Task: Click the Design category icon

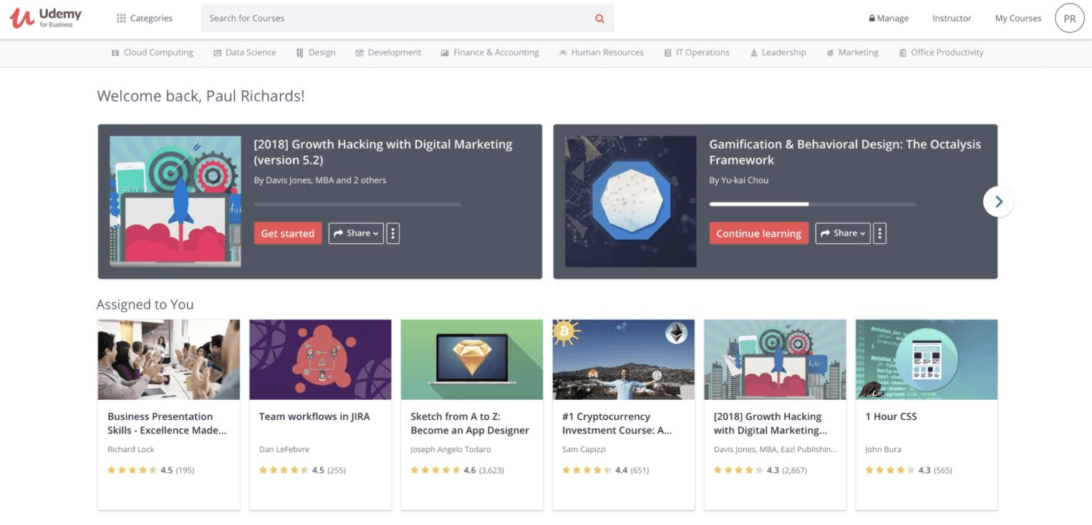Action: pos(300,53)
